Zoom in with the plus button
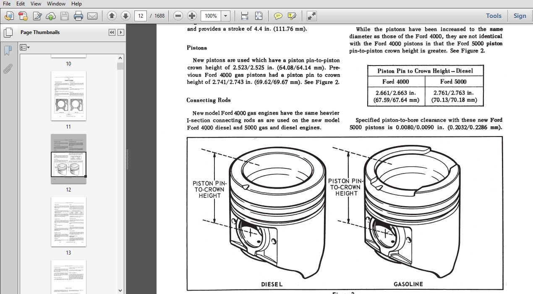 coord(192,16)
